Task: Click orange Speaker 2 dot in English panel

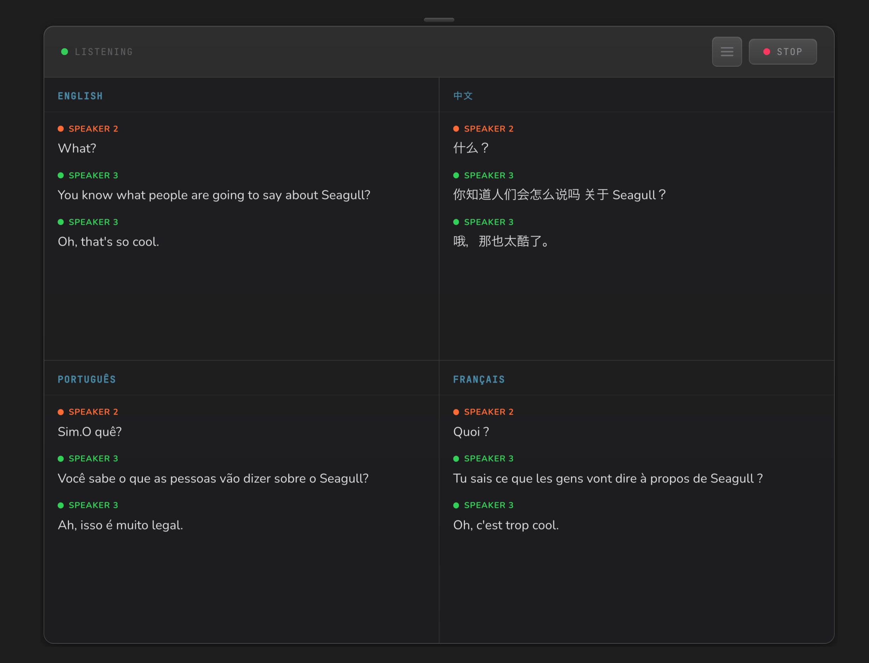Action: [x=61, y=129]
